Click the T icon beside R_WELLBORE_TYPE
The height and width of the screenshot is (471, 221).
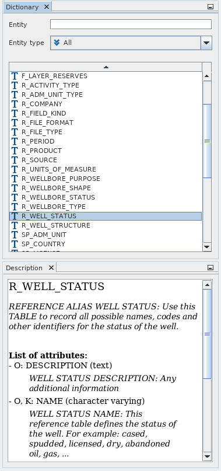(15, 207)
